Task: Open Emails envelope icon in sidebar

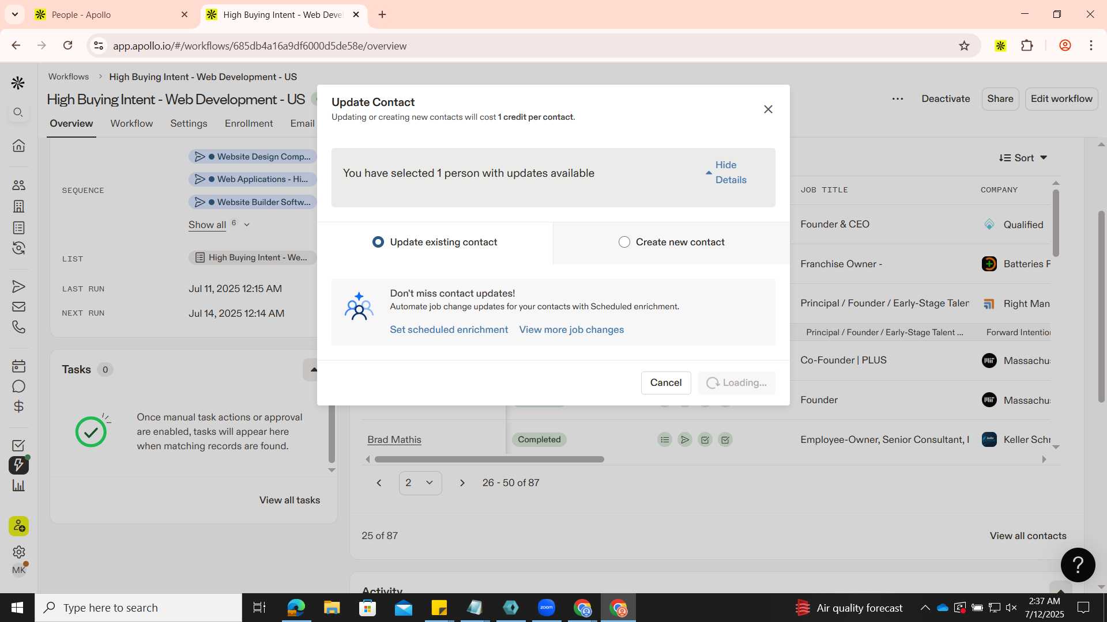Action: (x=18, y=307)
